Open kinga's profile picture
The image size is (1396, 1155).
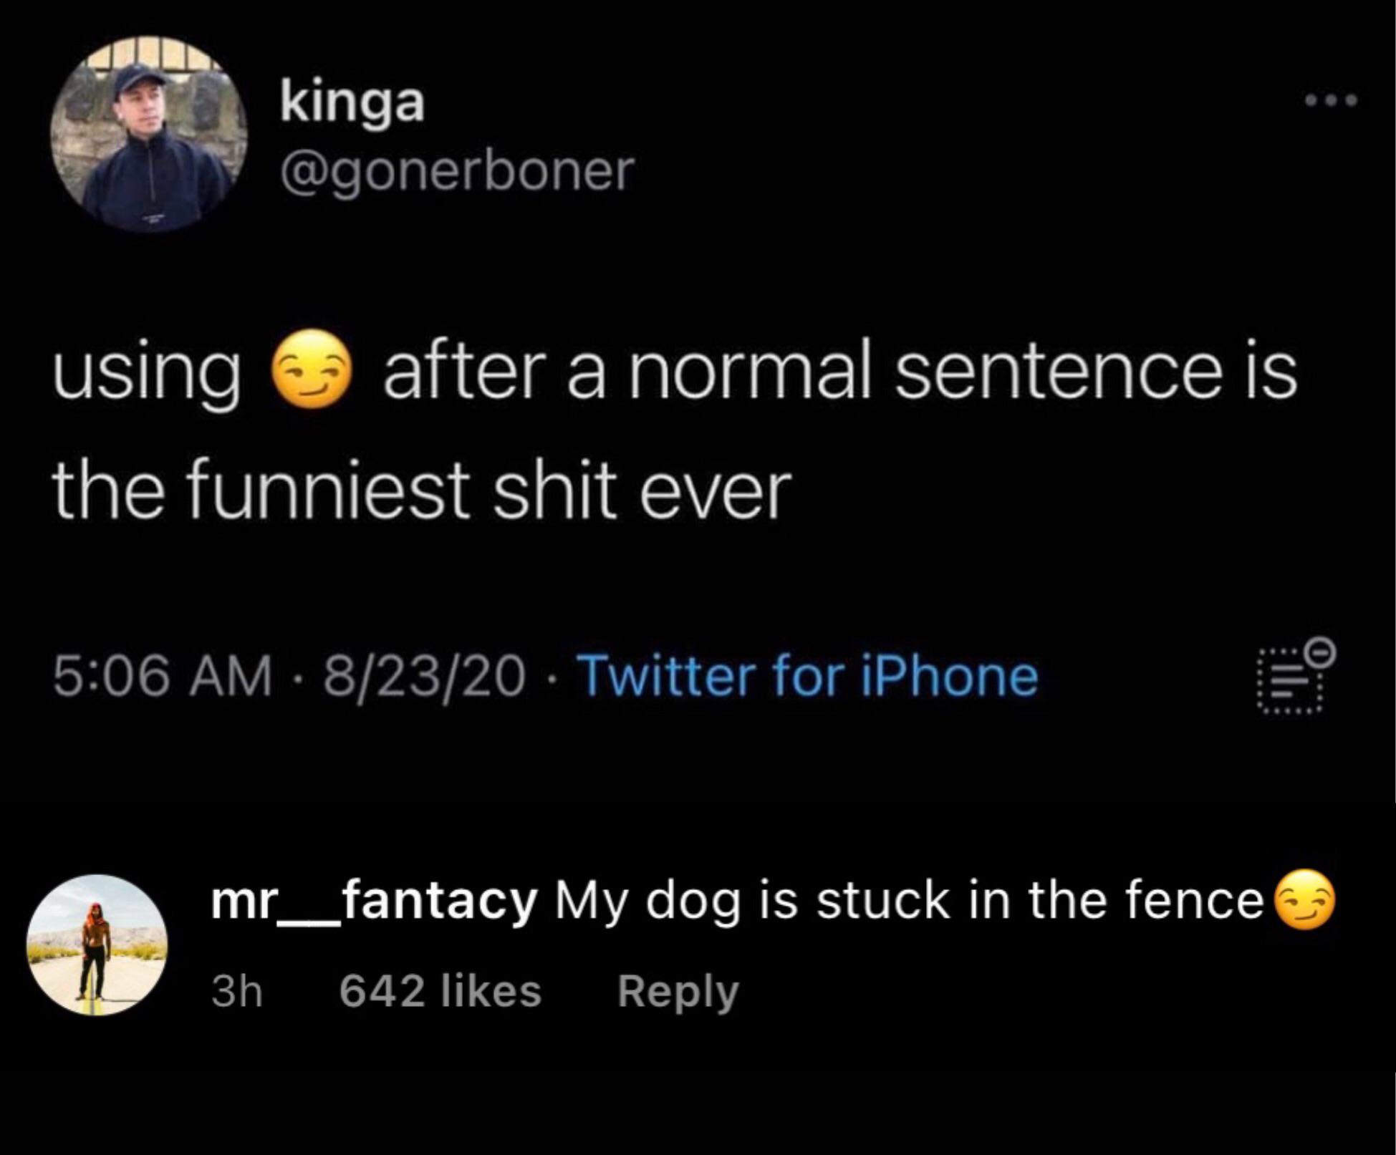coord(149,135)
